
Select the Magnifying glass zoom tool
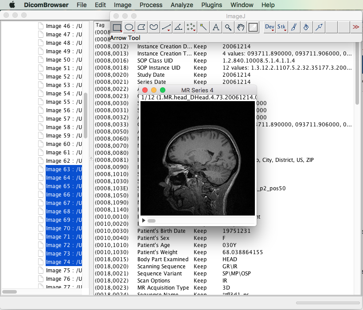point(228,27)
